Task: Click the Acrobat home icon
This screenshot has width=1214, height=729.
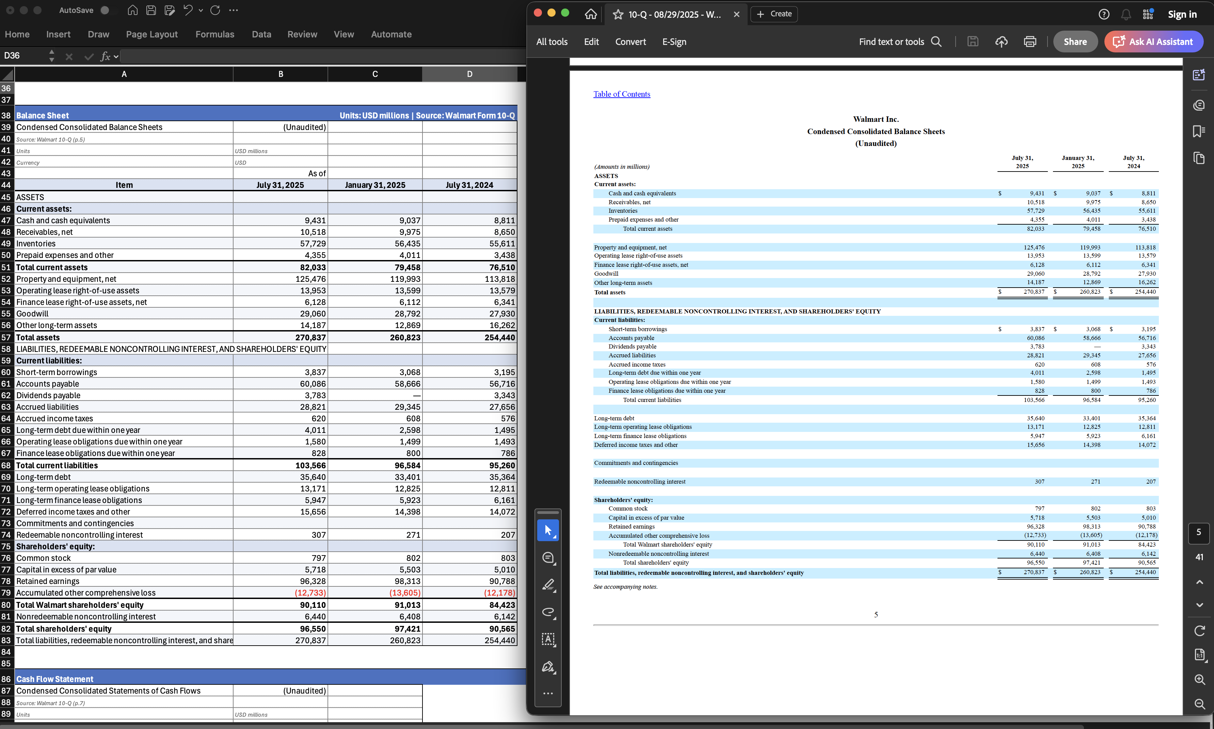Action: pos(591,14)
